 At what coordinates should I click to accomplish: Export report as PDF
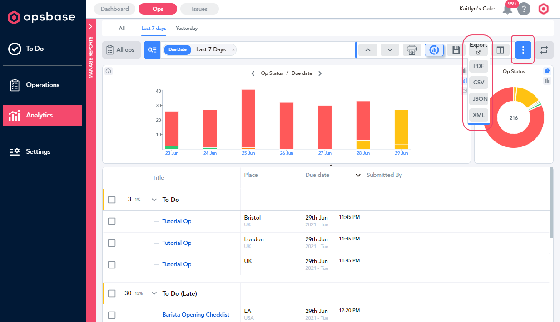(479, 66)
